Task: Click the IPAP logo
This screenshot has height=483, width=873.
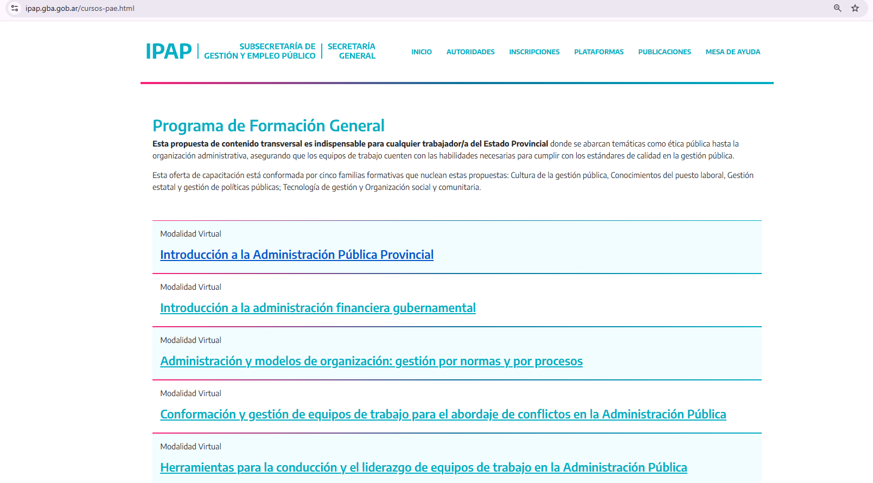Action: 168,52
